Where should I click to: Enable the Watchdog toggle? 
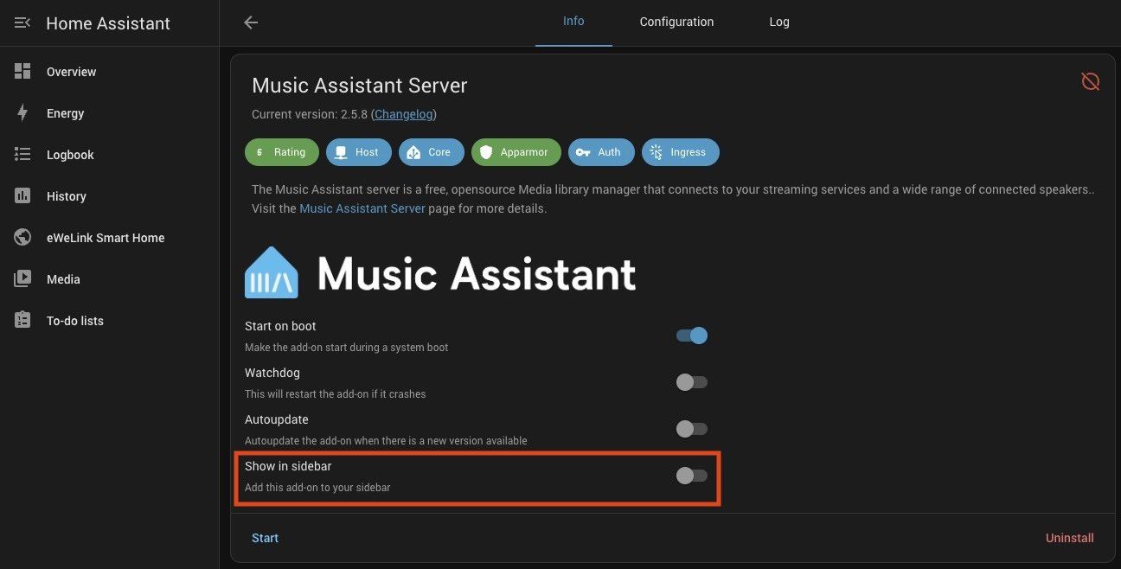tap(692, 382)
